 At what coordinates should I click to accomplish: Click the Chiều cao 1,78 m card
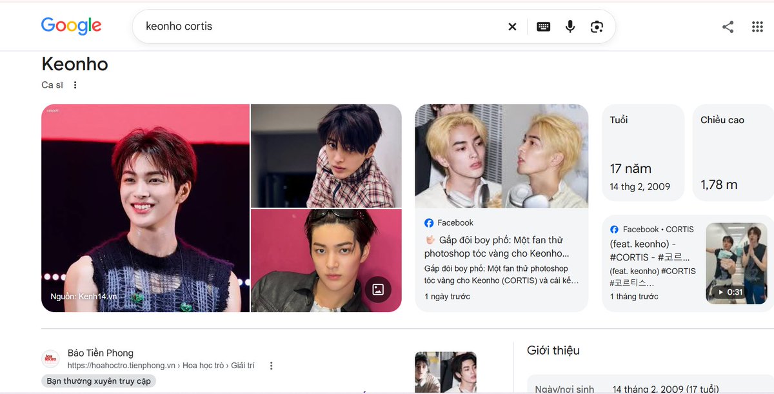[733, 152]
